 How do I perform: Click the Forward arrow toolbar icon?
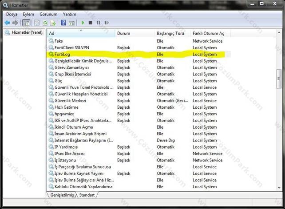click(x=15, y=23)
